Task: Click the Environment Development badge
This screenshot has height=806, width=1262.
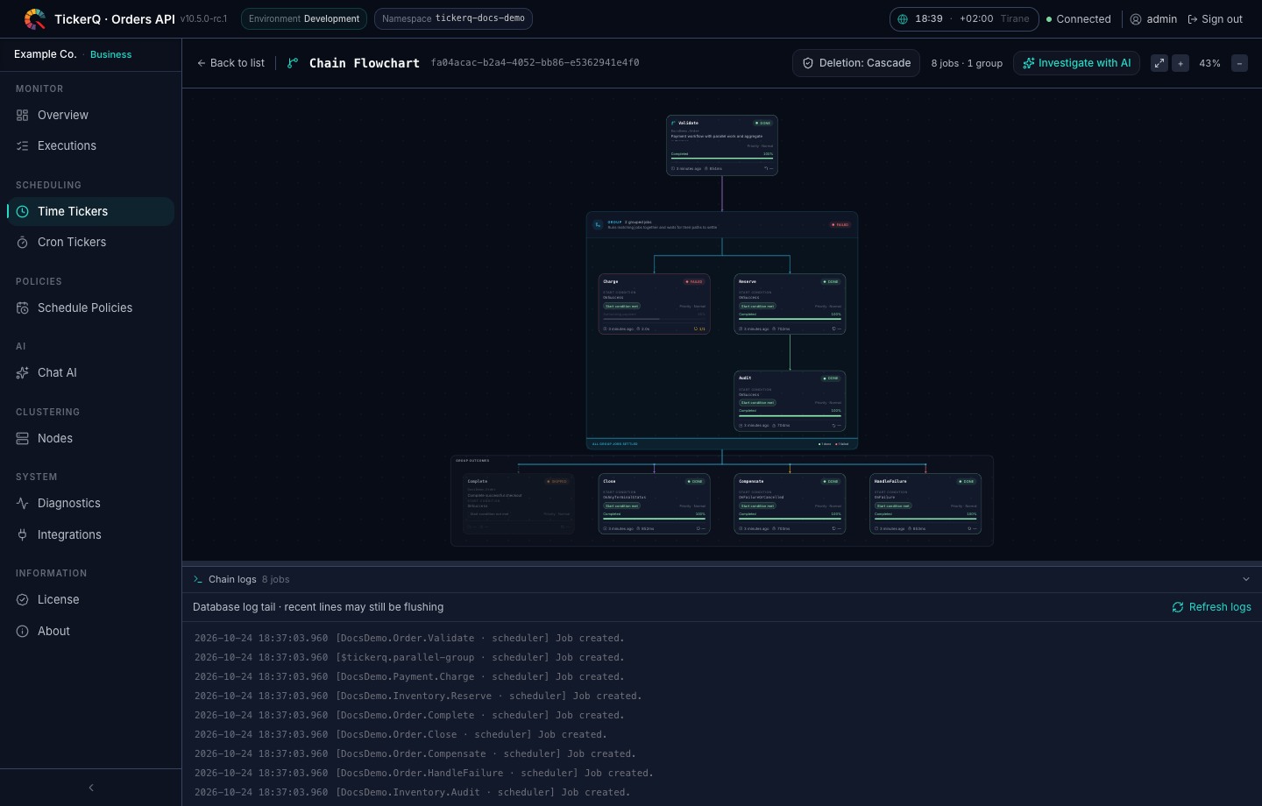Action: [x=304, y=18]
